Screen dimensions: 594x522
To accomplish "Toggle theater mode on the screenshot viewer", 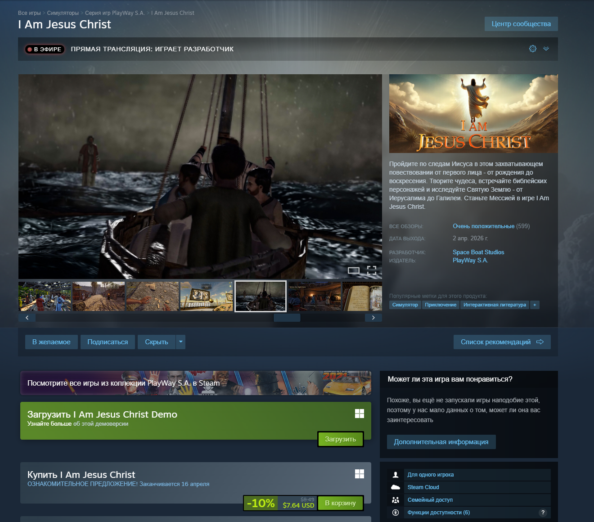I will coord(354,270).
